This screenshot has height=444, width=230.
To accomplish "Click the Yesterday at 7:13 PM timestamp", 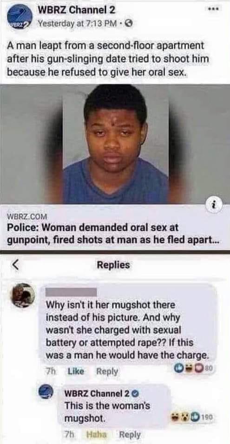I will pyautogui.click(x=78, y=24).
